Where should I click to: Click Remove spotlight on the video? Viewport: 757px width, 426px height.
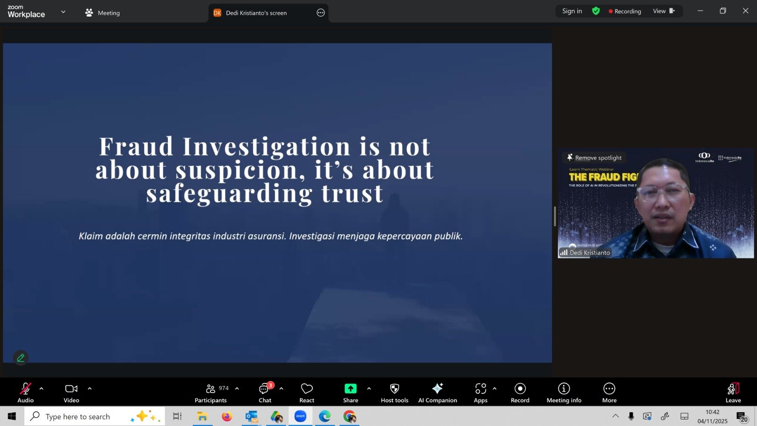(594, 158)
